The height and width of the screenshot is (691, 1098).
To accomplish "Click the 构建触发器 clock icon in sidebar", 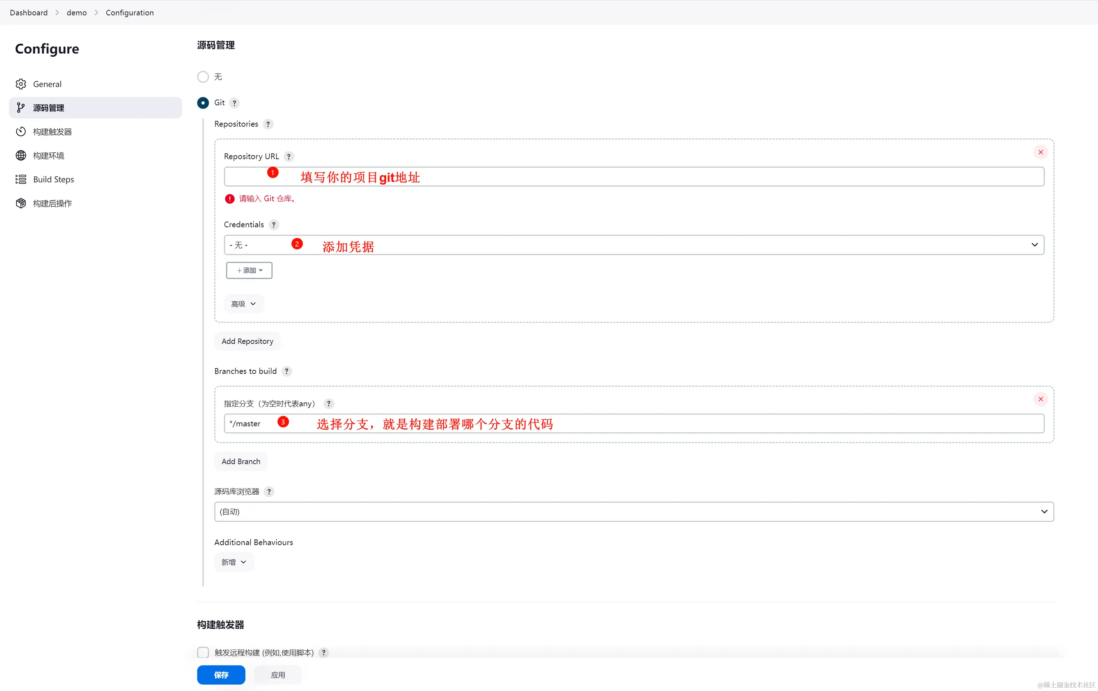I will coord(21,132).
